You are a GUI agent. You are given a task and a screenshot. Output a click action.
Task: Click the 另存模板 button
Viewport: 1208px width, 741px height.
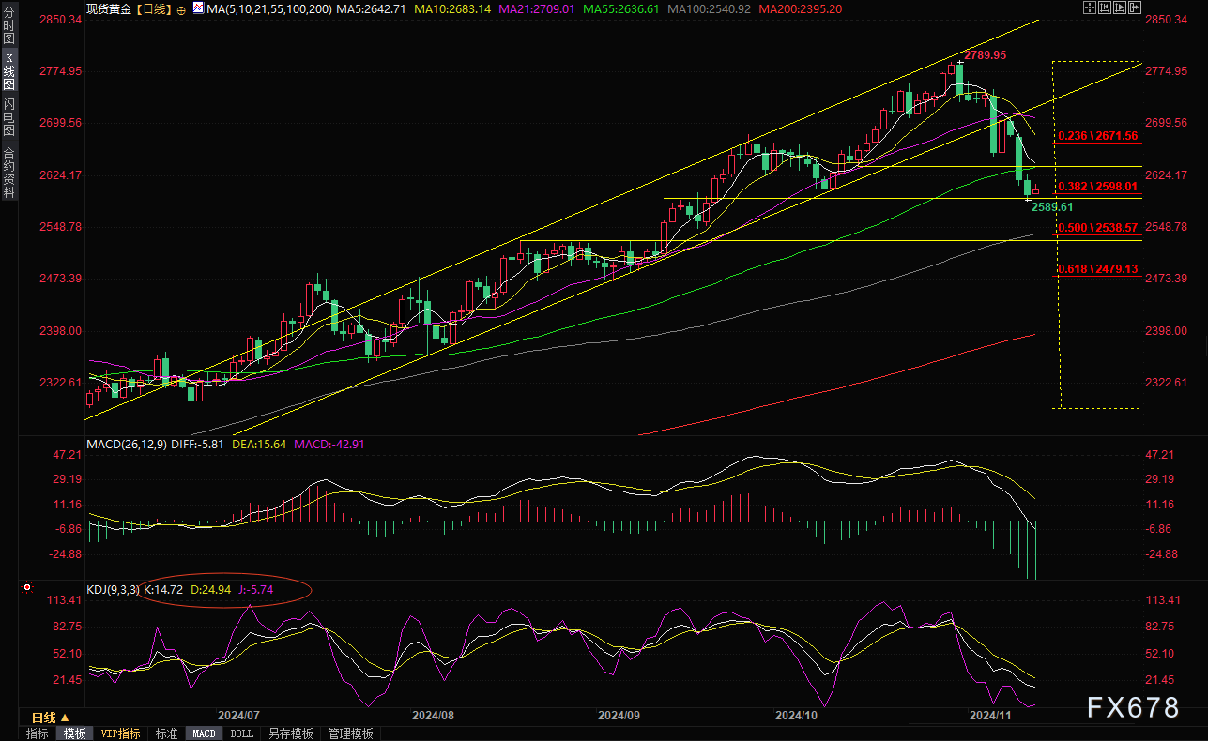click(291, 733)
